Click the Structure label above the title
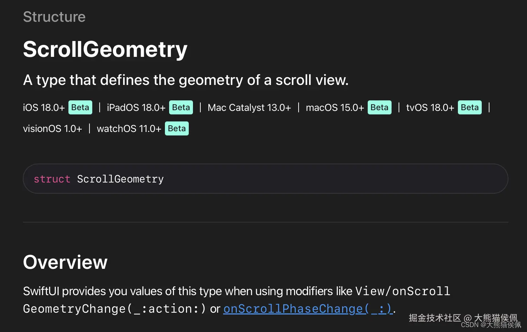527x332 pixels. coord(54,17)
